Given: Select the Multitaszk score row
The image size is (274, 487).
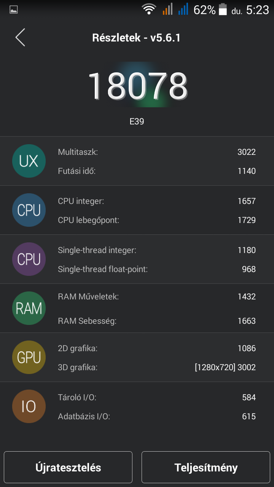Looking at the screenshot, I should (x=156, y=152).
